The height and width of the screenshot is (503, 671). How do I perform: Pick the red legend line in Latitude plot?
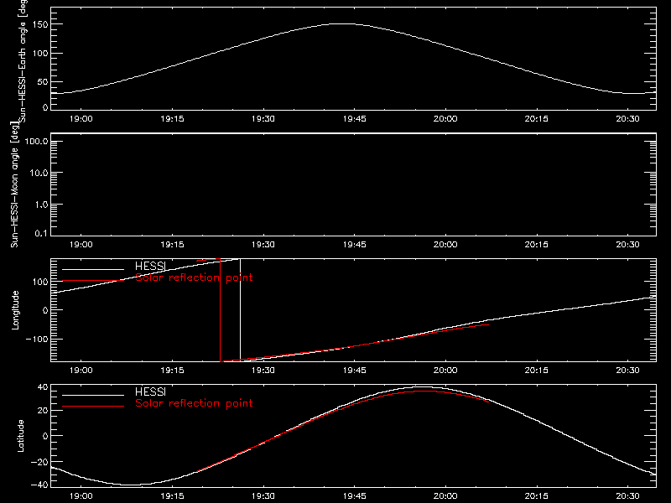[93, 406]
